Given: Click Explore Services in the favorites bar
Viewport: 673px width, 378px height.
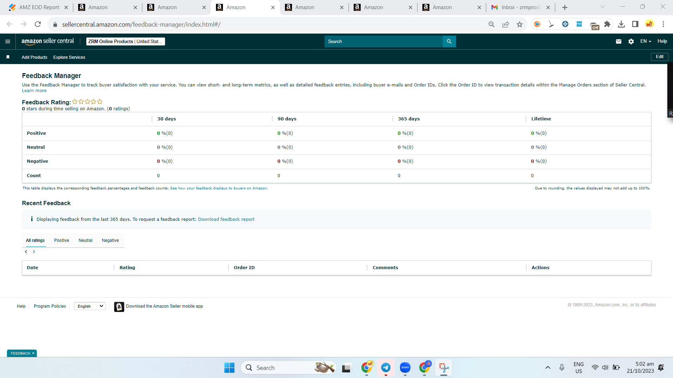Looking at the screenshot, I should 69,57.
